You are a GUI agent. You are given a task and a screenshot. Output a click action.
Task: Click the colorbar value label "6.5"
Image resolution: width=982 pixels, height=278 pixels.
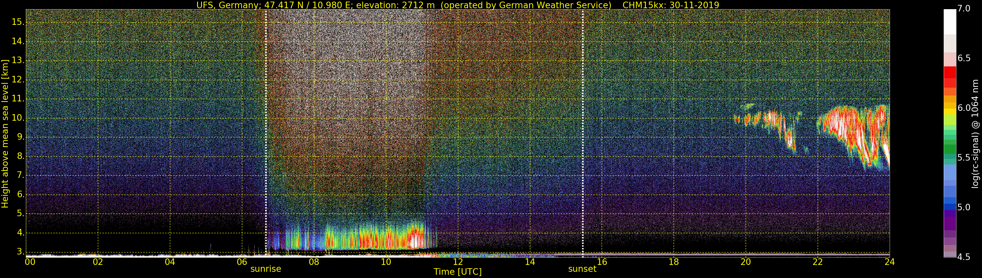(964, 58)
